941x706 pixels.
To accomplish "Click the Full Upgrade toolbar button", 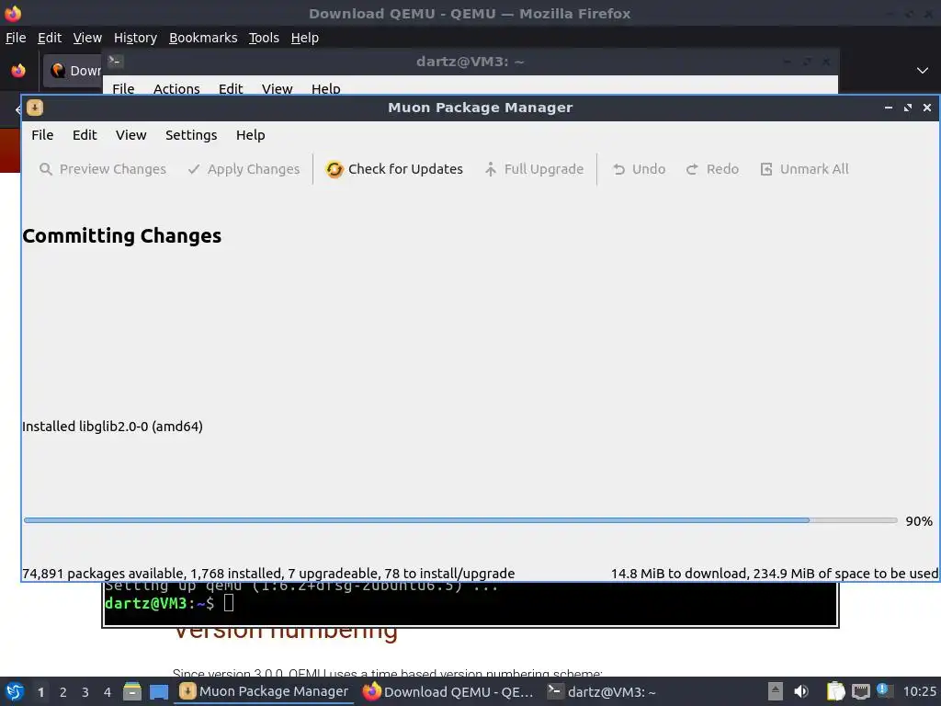I will (534, 169).
